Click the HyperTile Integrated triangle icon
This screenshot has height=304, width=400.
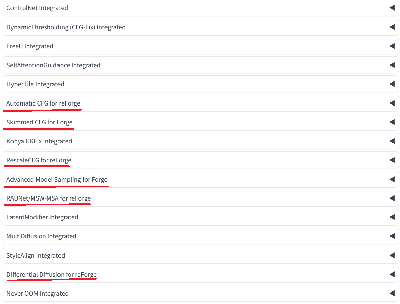[392, 84]
